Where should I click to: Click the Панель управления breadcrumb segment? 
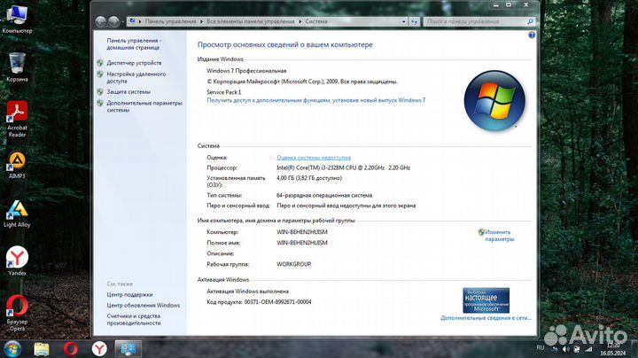coord(170,21)
